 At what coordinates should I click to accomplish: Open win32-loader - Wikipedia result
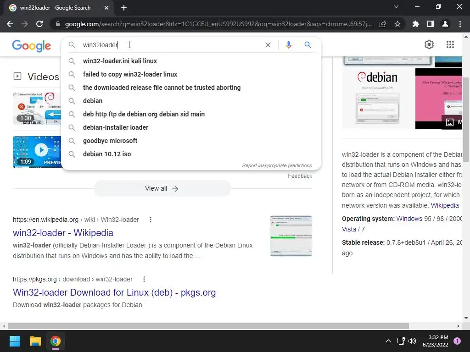pos(63,233)
